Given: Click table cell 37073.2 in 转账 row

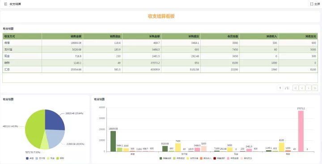Looking at the screenshot, I should pos(142,63).
